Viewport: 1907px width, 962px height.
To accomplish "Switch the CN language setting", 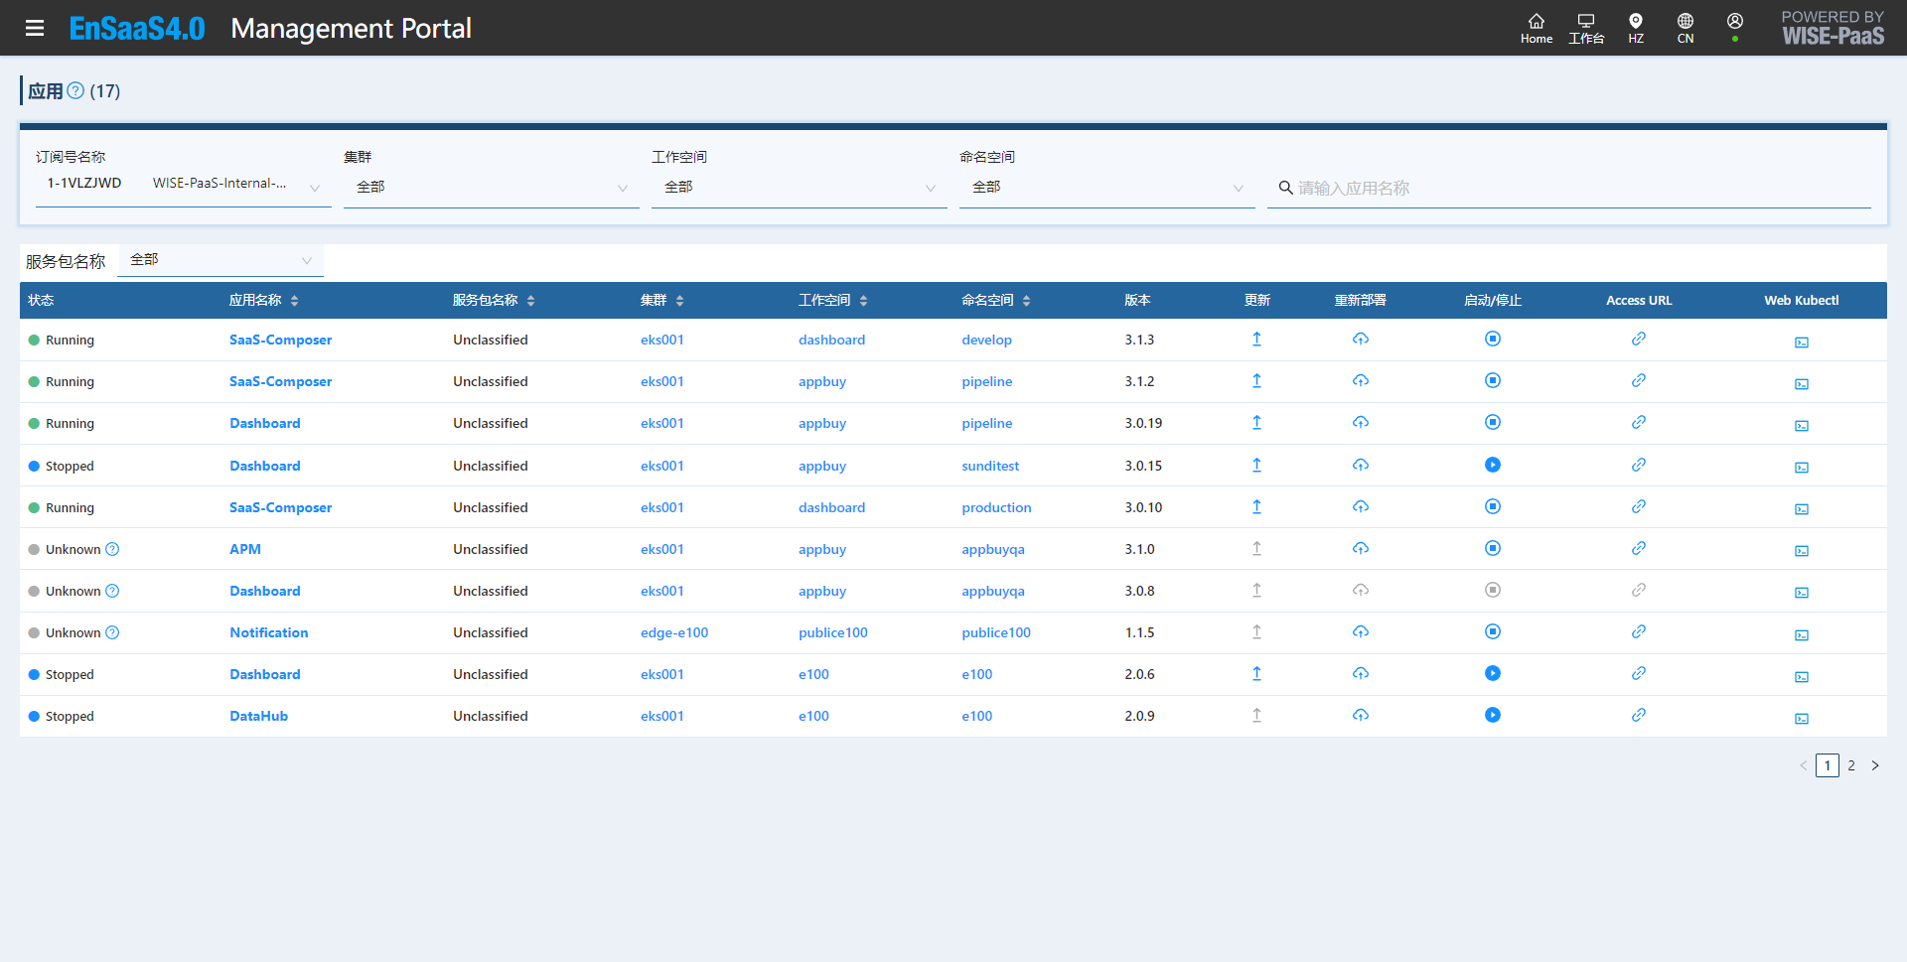I will tap(1686, 29).
